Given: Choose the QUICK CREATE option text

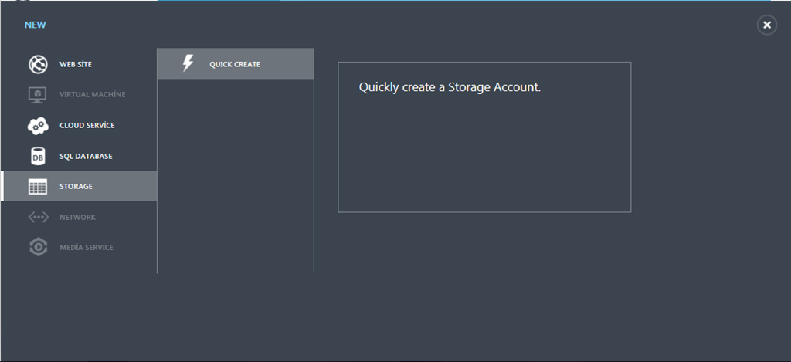Looking at the screenshot, I should point(235,65).
